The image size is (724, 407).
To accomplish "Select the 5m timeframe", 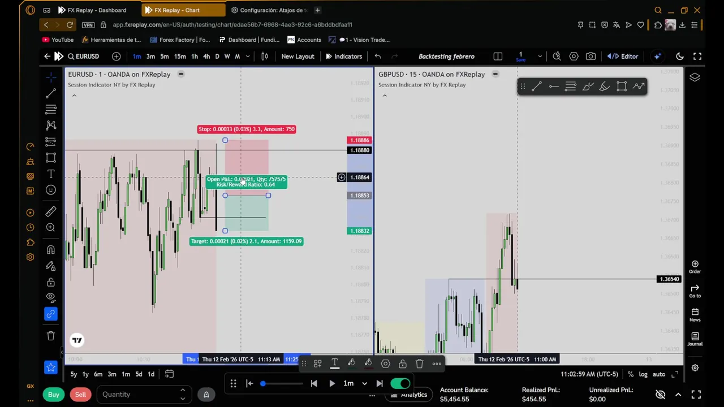I will click(164, 57).
